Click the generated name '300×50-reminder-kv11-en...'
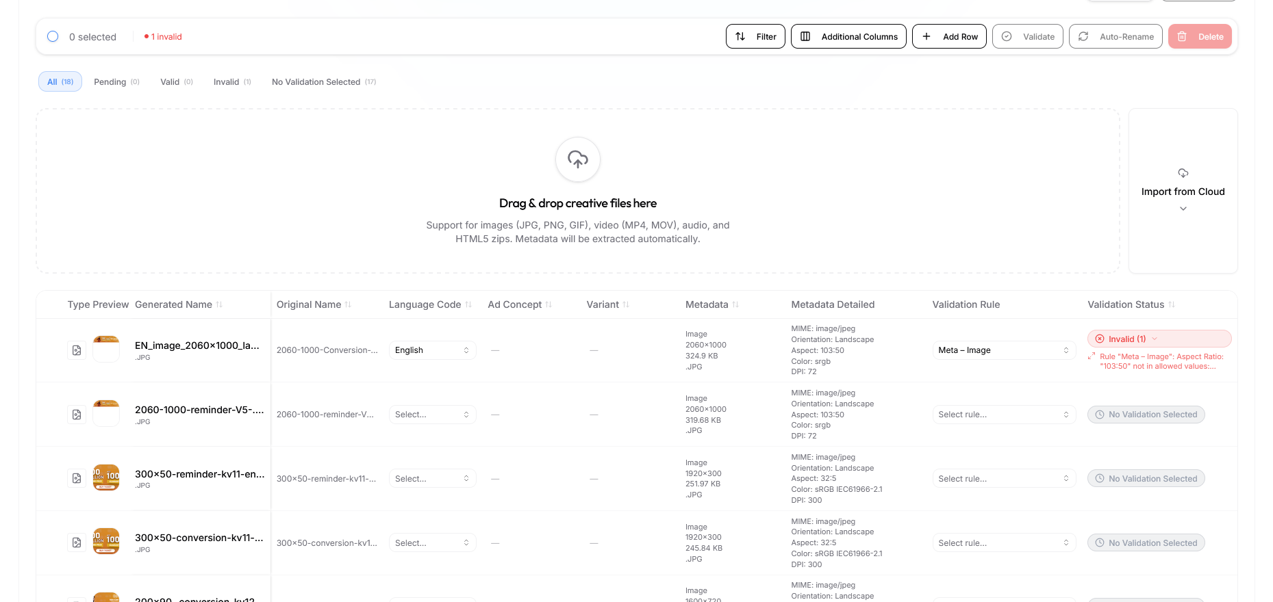Viewport: 1273px width, 602px height. (200, 474)
